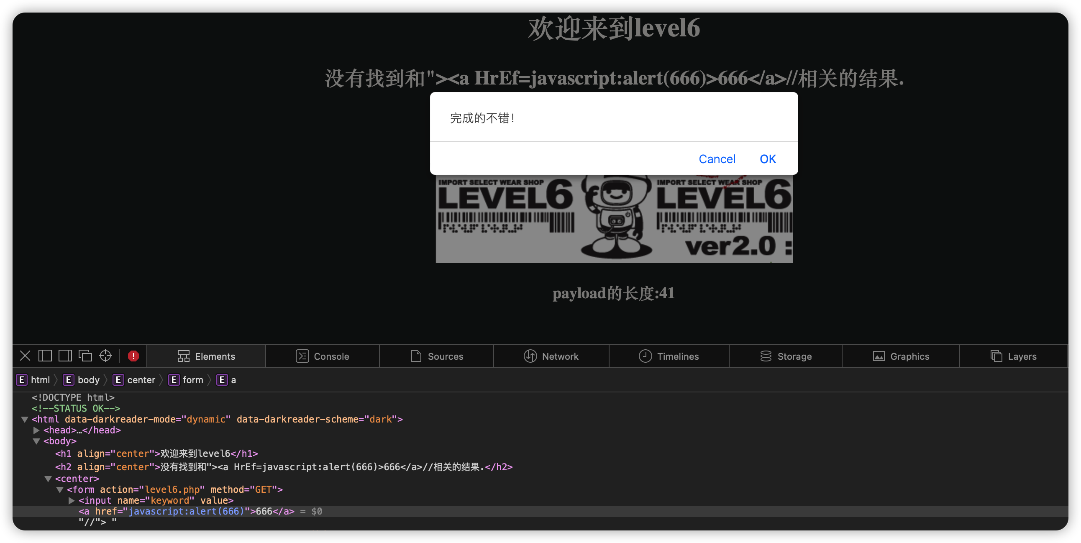Image resolution: width=1081 pixels, height=543 pixels.
Task: Collapse the html node triangle
Action: tap(25, 419)
